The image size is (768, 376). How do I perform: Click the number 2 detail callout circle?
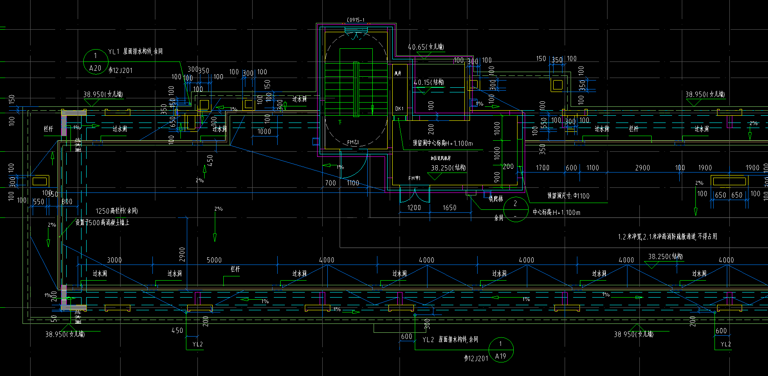(516, 209)
